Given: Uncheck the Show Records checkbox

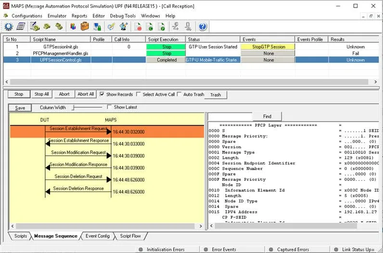Looking at the screenshot, I should (x=102, y=94).
